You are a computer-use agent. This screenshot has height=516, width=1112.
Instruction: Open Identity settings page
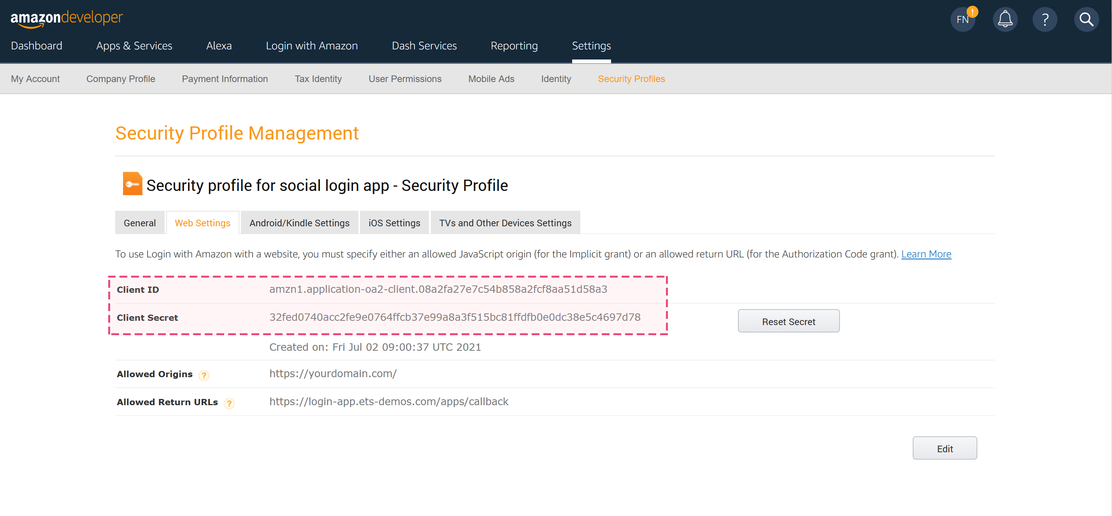[556, 79]
